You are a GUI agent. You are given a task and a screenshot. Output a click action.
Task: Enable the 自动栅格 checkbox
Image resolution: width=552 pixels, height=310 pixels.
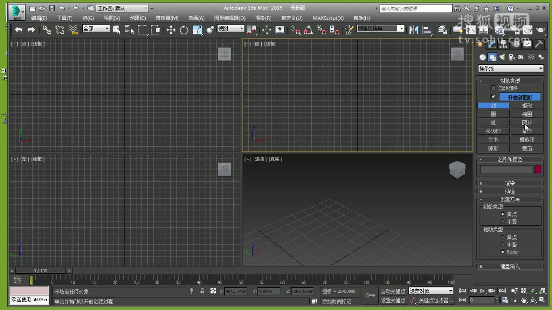point(493,88)
